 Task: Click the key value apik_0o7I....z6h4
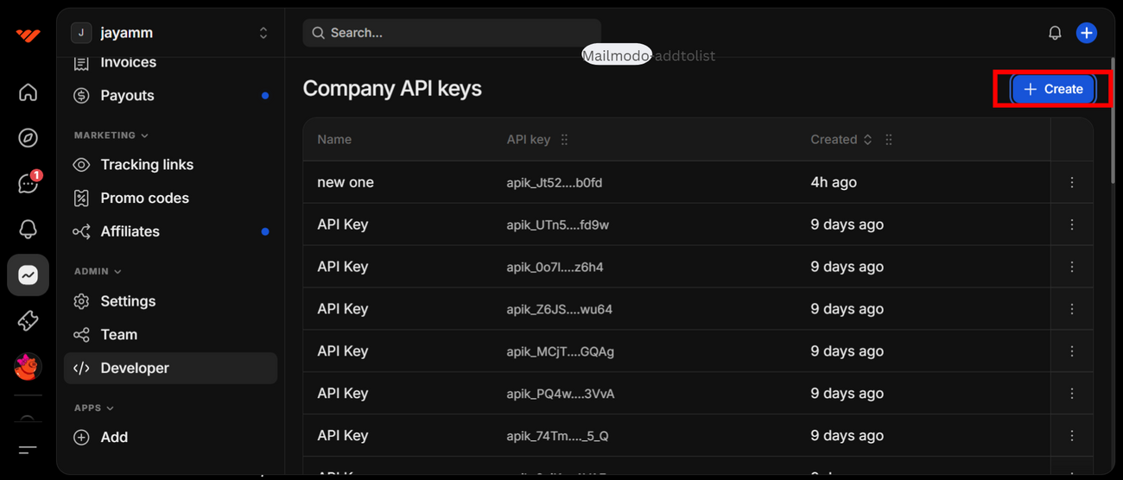coord(555,268)
